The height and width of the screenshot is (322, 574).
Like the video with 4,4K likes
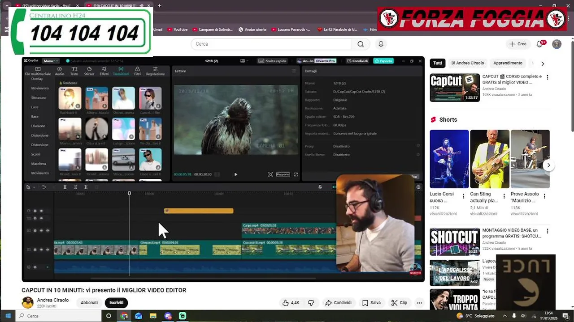coord(291,303)
